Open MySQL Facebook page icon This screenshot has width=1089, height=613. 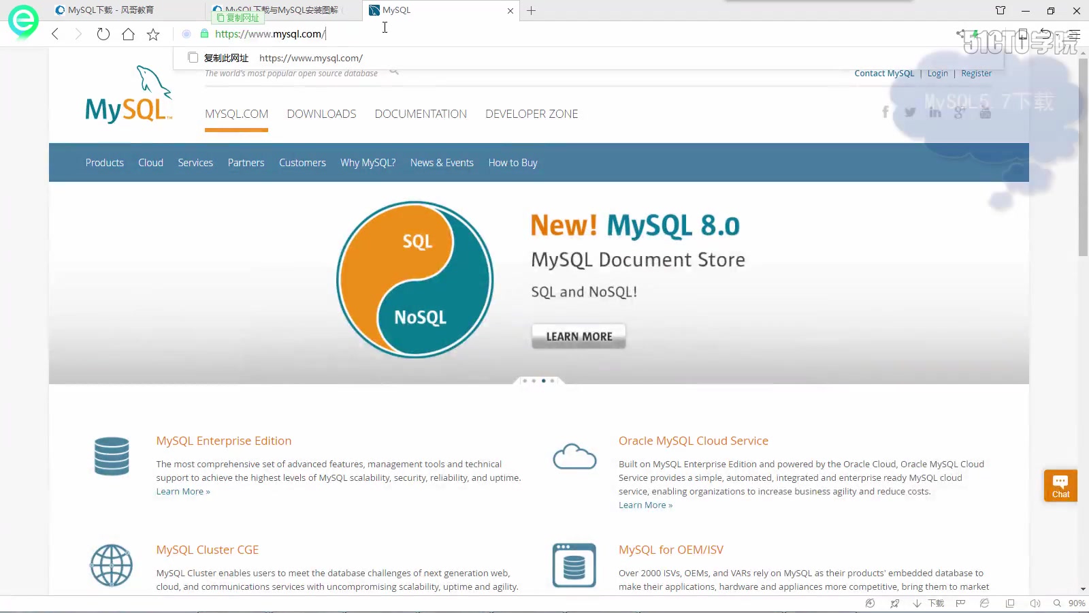(x=885, y=112)
